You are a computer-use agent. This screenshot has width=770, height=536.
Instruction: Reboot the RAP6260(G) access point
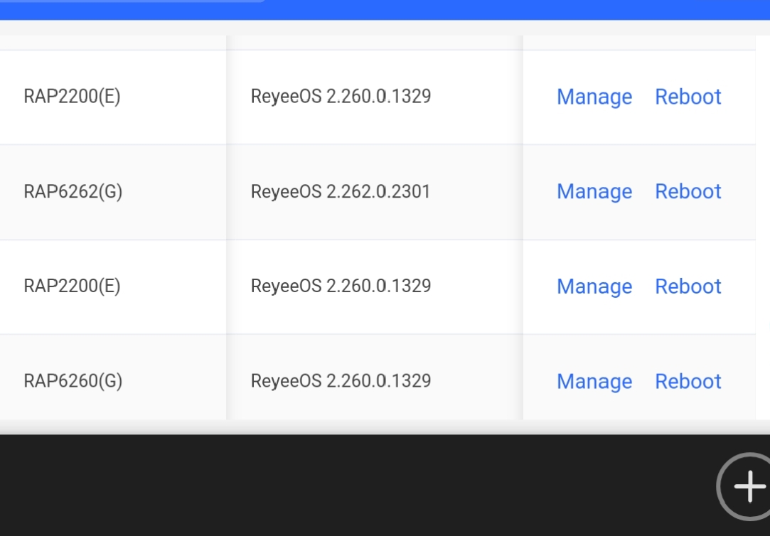[x=688, y=382]
